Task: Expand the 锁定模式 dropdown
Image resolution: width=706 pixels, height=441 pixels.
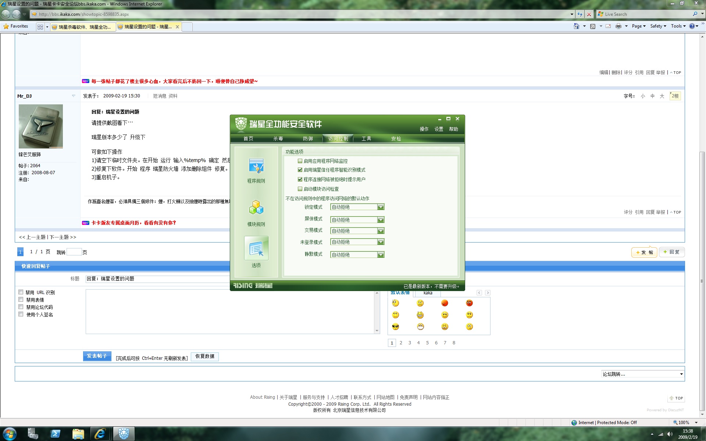Action: 381,207
